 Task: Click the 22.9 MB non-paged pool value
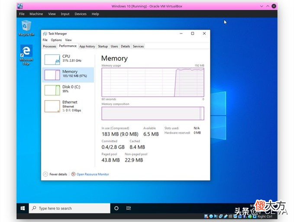coord(134,160)
